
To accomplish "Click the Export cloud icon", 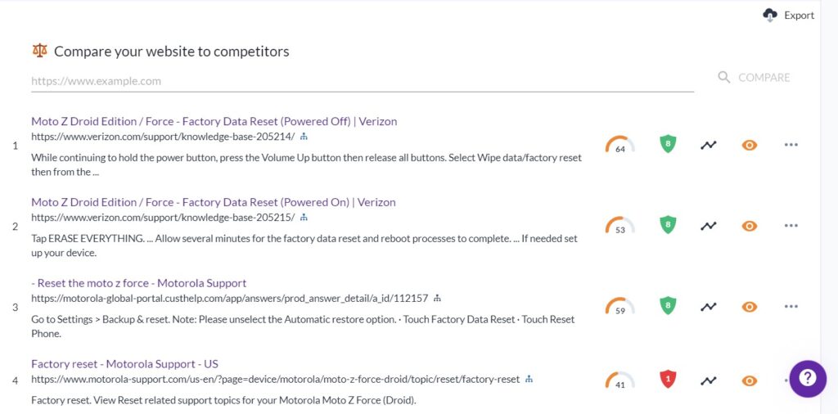I will [x=769, y=16].
